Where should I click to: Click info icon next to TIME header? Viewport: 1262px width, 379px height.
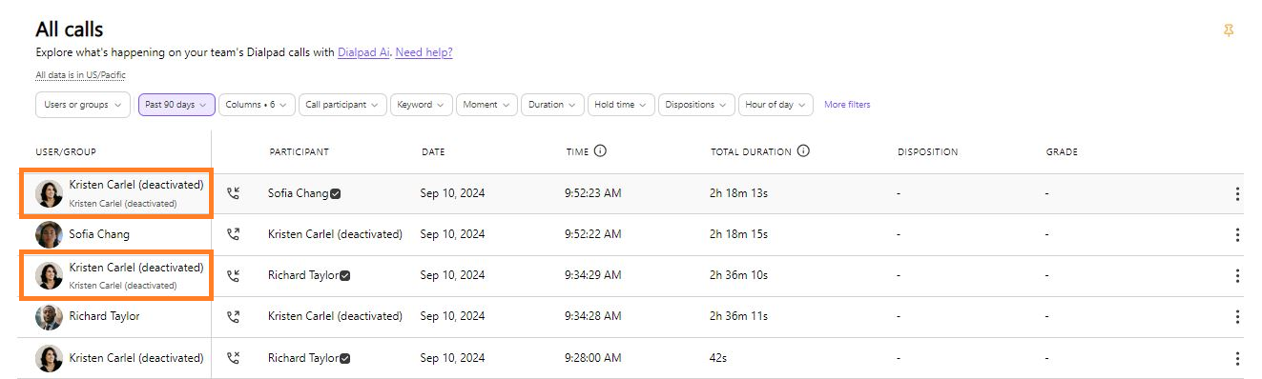pyautogui.click(x=600, y=150)
